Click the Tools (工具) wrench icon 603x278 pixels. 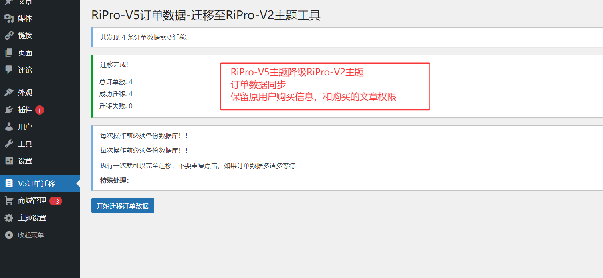click(x=9, y=144)
